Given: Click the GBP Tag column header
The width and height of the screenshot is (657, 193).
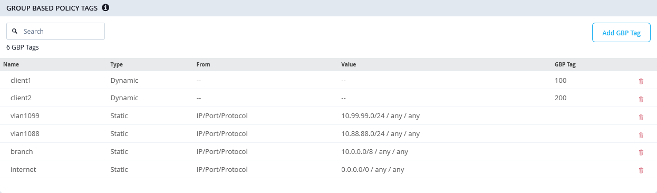Looking at the screenshot, I should pos(565,64).
